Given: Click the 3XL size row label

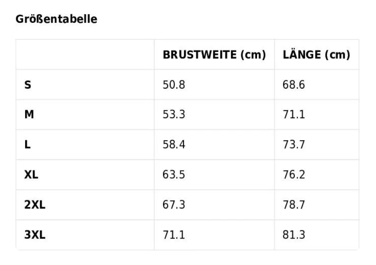Looking at the screenshot, I should pos(35,235).
